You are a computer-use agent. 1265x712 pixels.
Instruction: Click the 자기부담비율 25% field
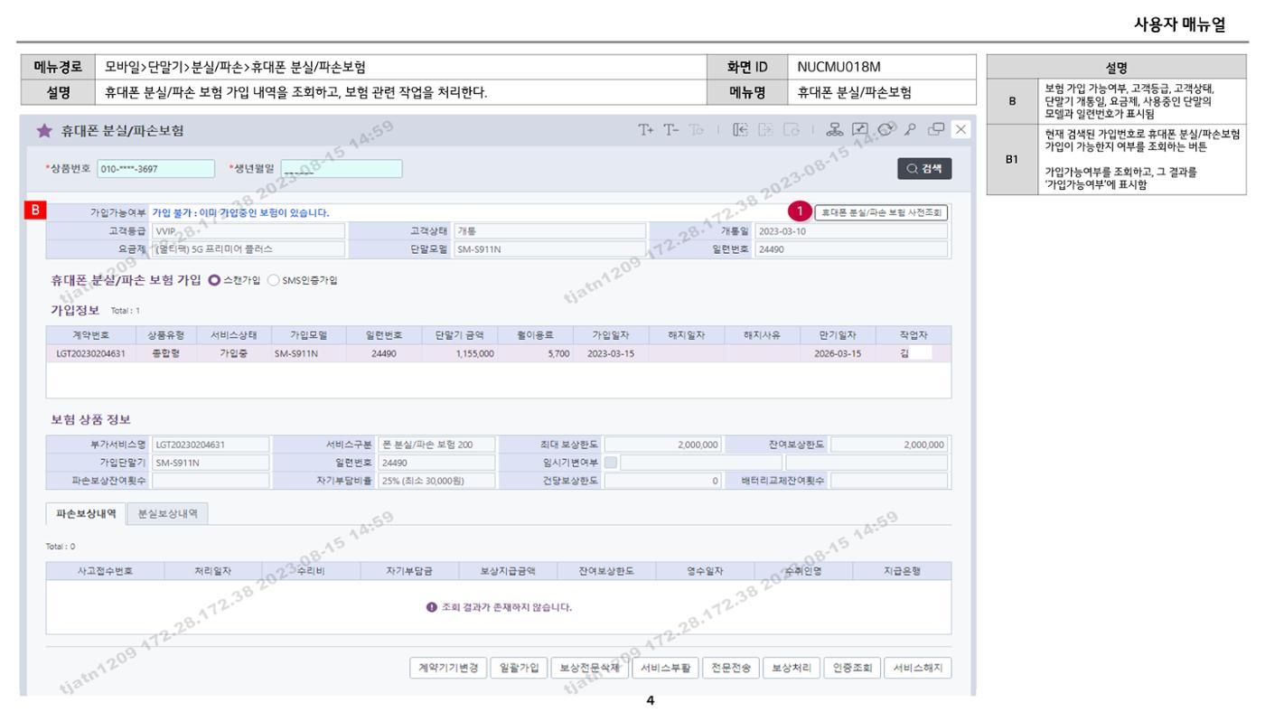point(436,481)
